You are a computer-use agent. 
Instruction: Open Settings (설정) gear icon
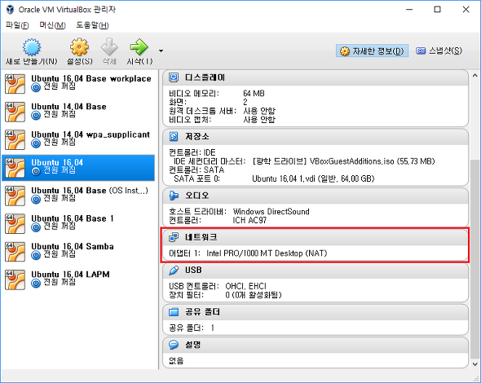coord(79,47)
